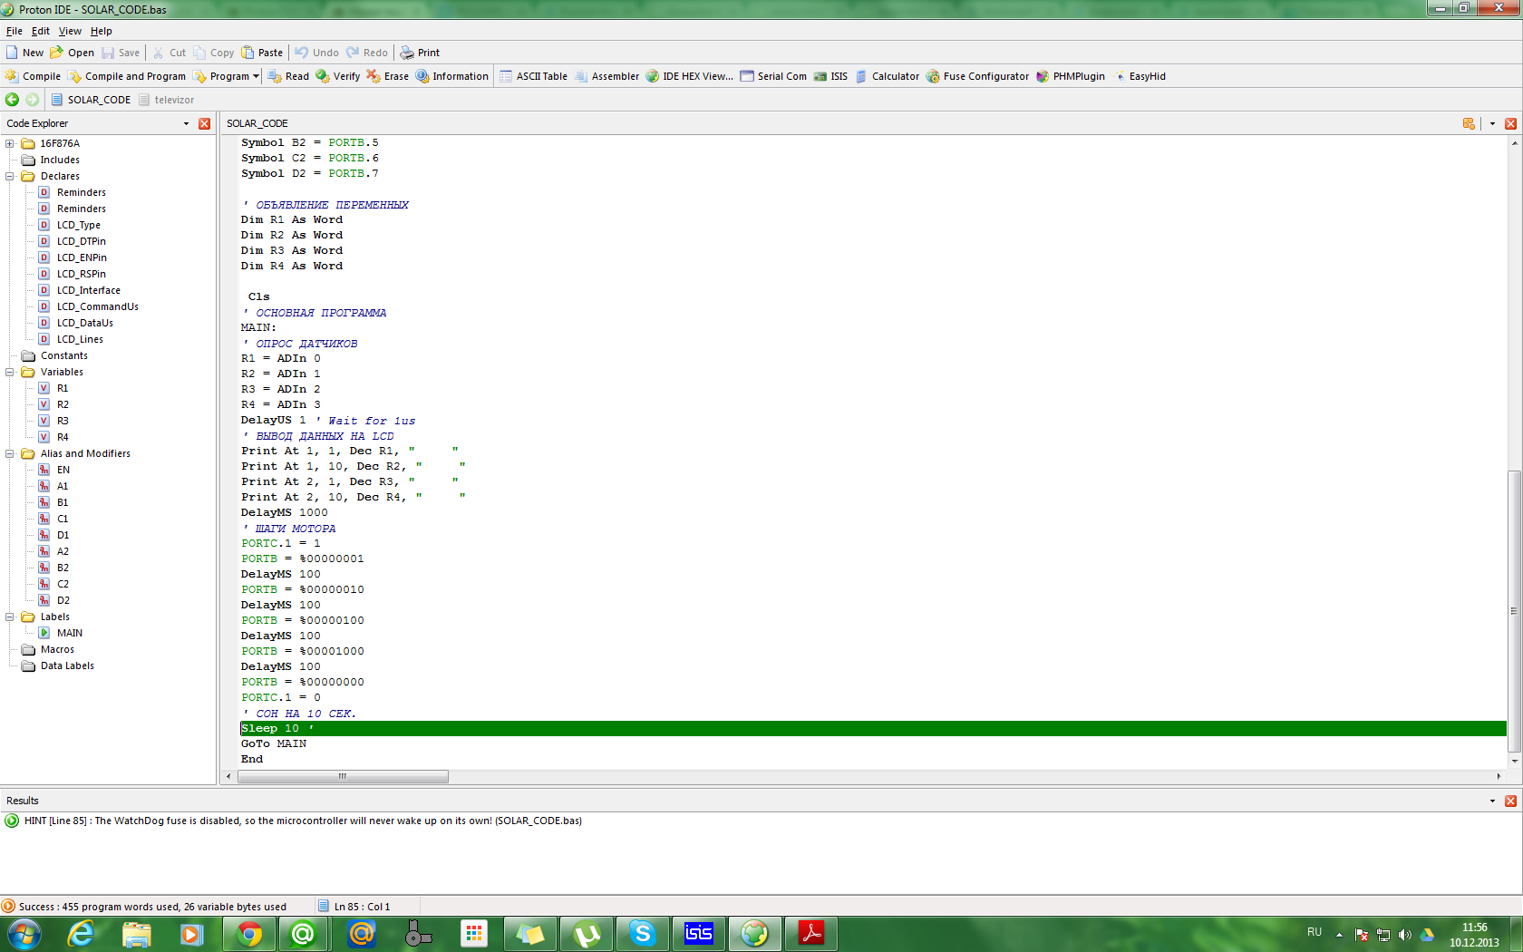
Task: Select the Macros folder
Action: coord(57,649)
